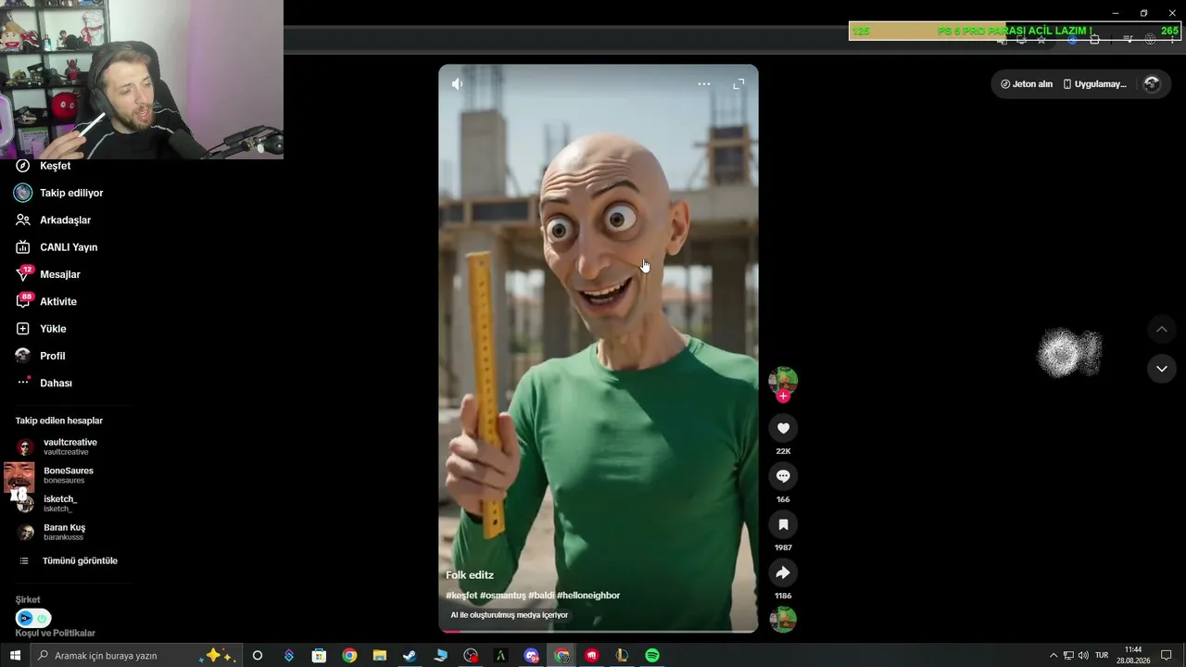The height and width of the screenshot is (667, 1186).
Task: Go to the Profil page
Action: [x=41, y=356]
